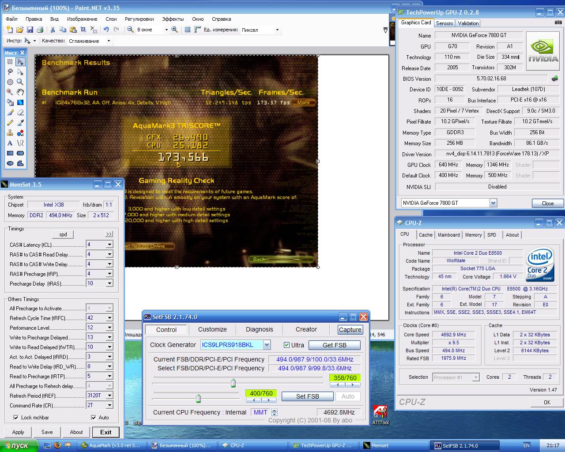Expand MemSet timings with the >> button
565x452 pixels.
point(109,234)
